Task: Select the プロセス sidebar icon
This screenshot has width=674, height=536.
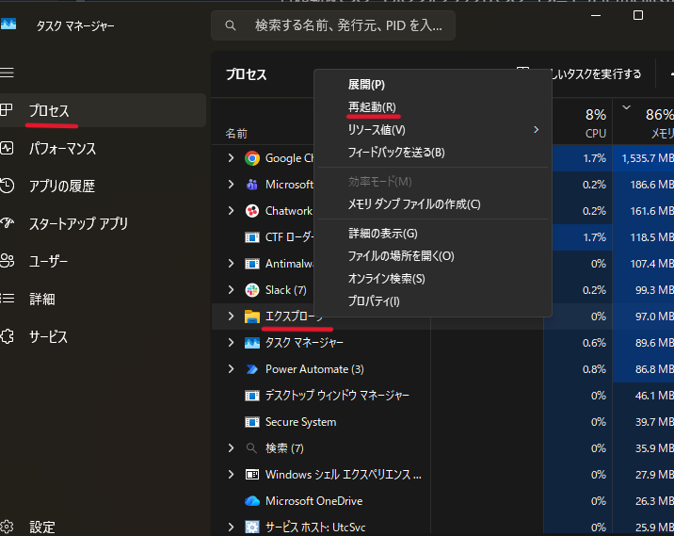Action: tap(6, 110)
